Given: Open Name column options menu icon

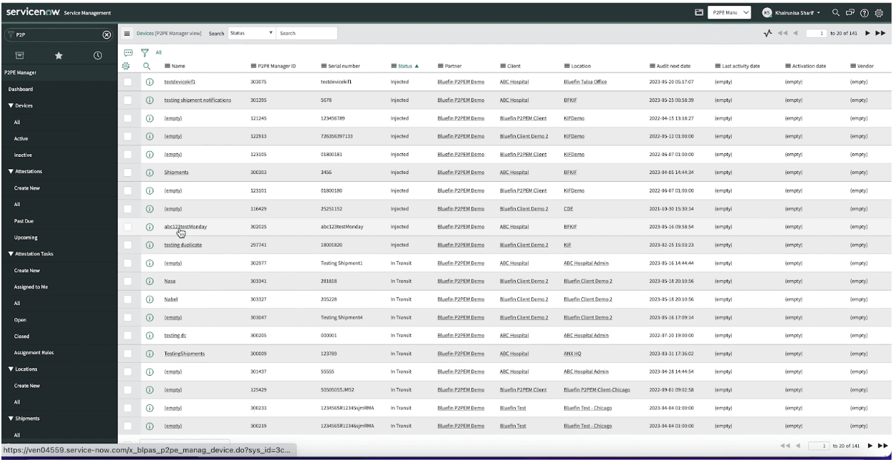Looking at the screenshot, I should click(167, 66).
